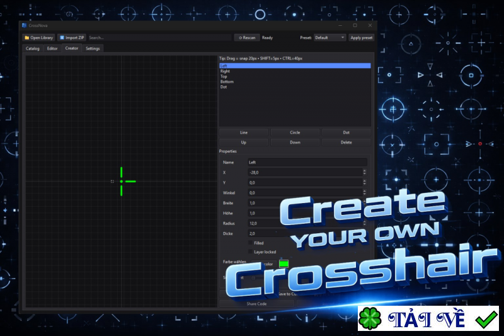504x336 pixels.
Task: Open the Settings tab
Action: pos(93,49)
